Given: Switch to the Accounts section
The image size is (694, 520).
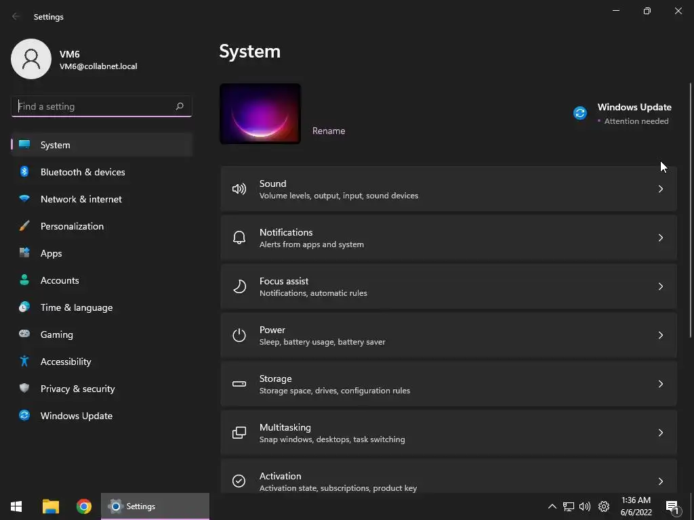Looking at the screenshot, I should click(102, 280).
